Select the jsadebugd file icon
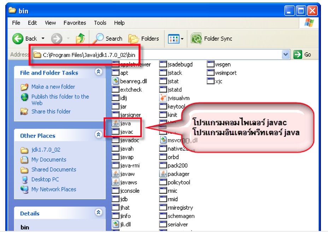 click(x=163, y=64)
